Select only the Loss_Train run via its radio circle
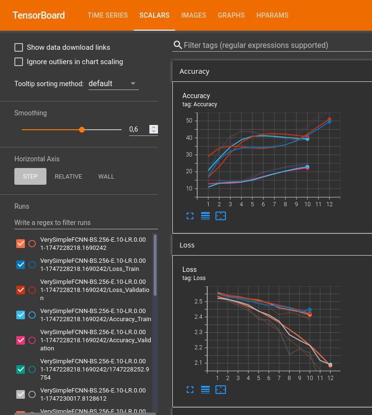The height and width of the screenshot is (415, 372). [32, 265]
